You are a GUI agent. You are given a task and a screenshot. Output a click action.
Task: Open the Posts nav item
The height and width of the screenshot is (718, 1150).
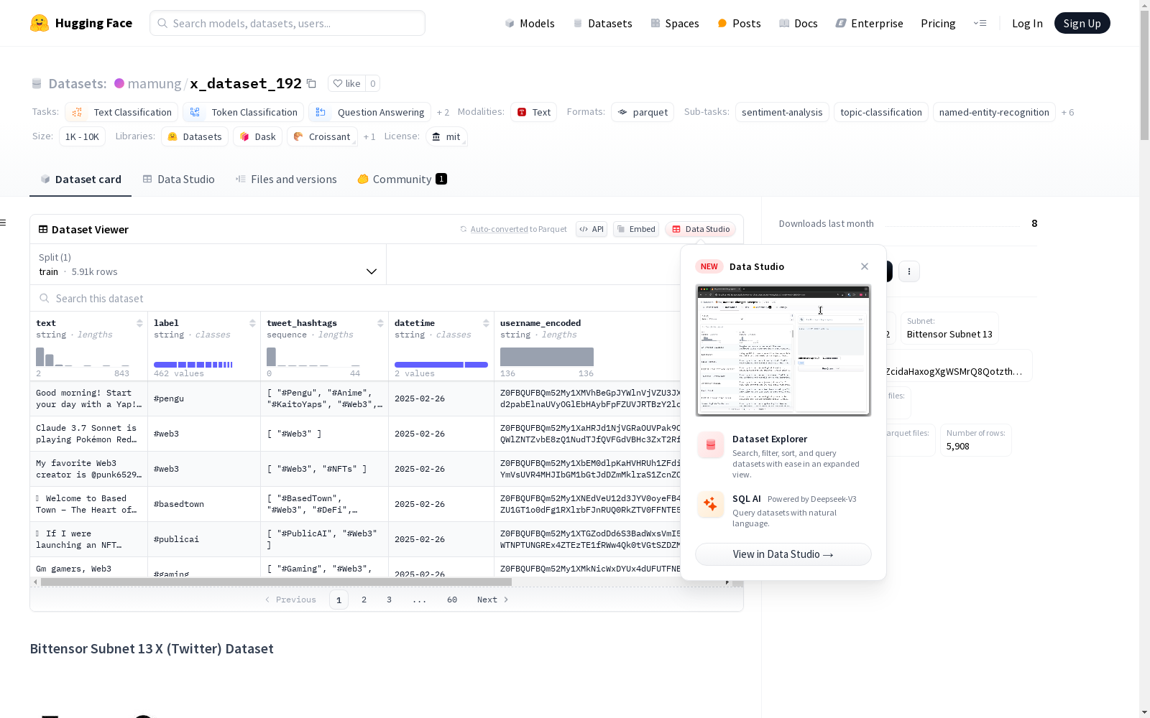click(739, 23)
